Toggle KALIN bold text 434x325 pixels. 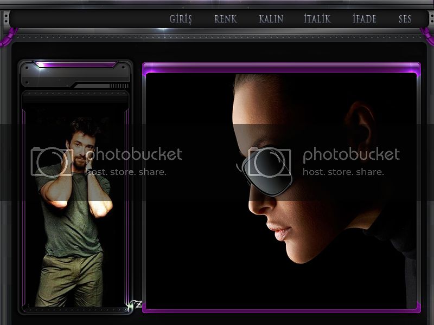(271, 19)
